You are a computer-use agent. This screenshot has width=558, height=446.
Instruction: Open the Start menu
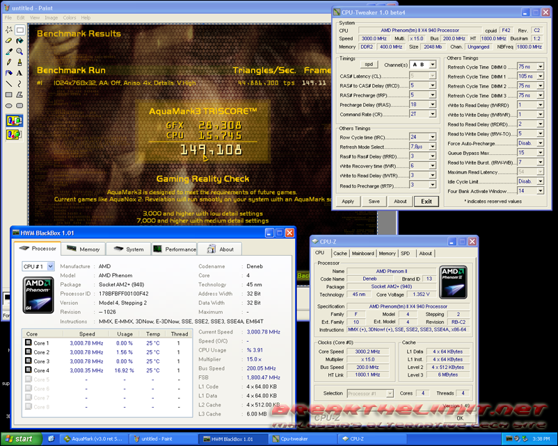21,439
